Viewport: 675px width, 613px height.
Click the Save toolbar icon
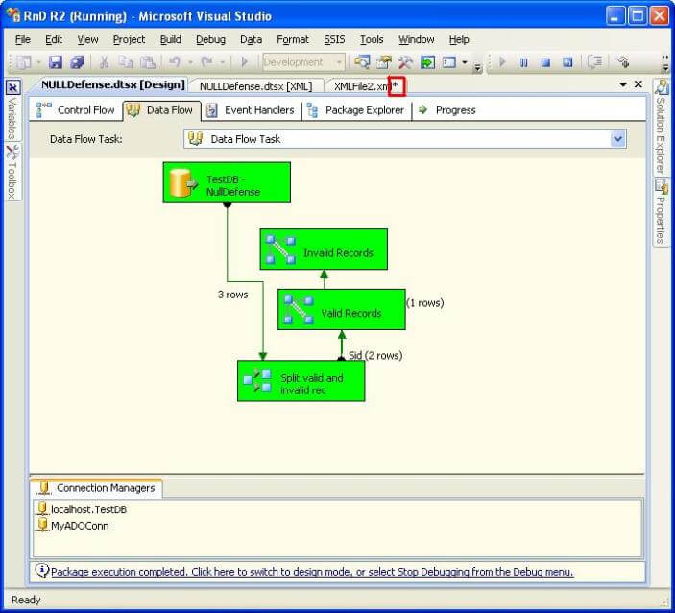(55, 62)
